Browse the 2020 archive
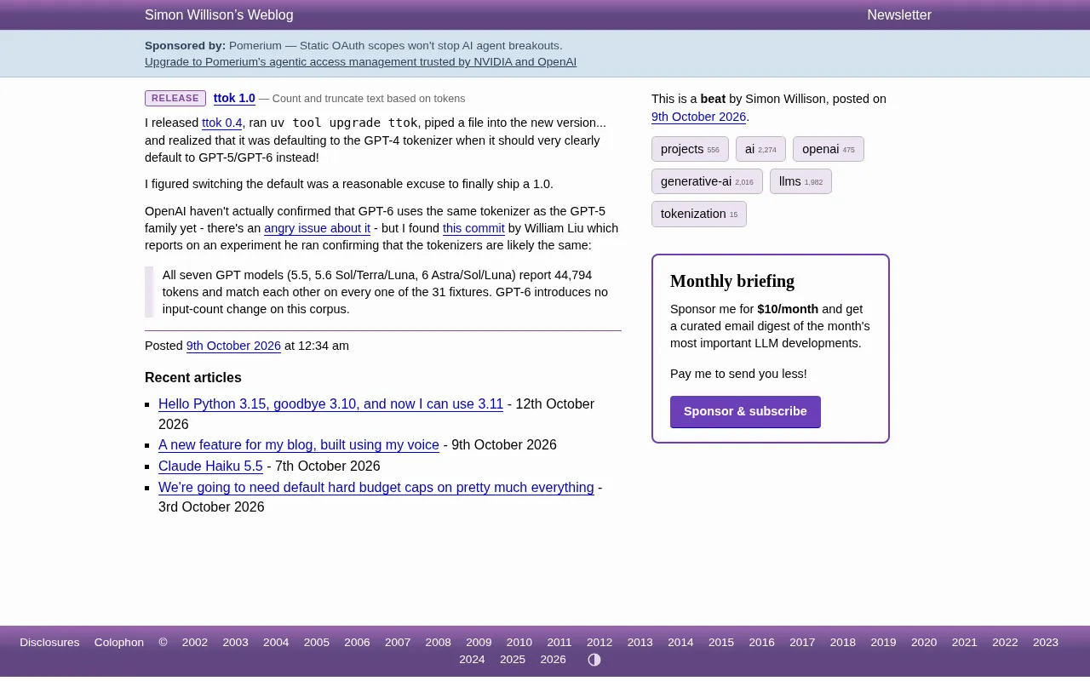 tap(924, 643)
